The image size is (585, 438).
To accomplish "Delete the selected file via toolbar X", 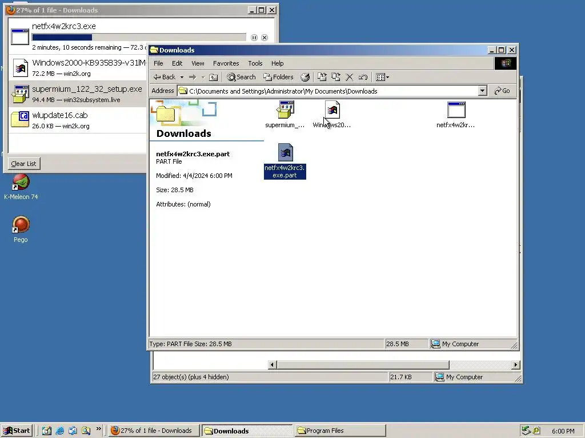I will click(350, 77).
